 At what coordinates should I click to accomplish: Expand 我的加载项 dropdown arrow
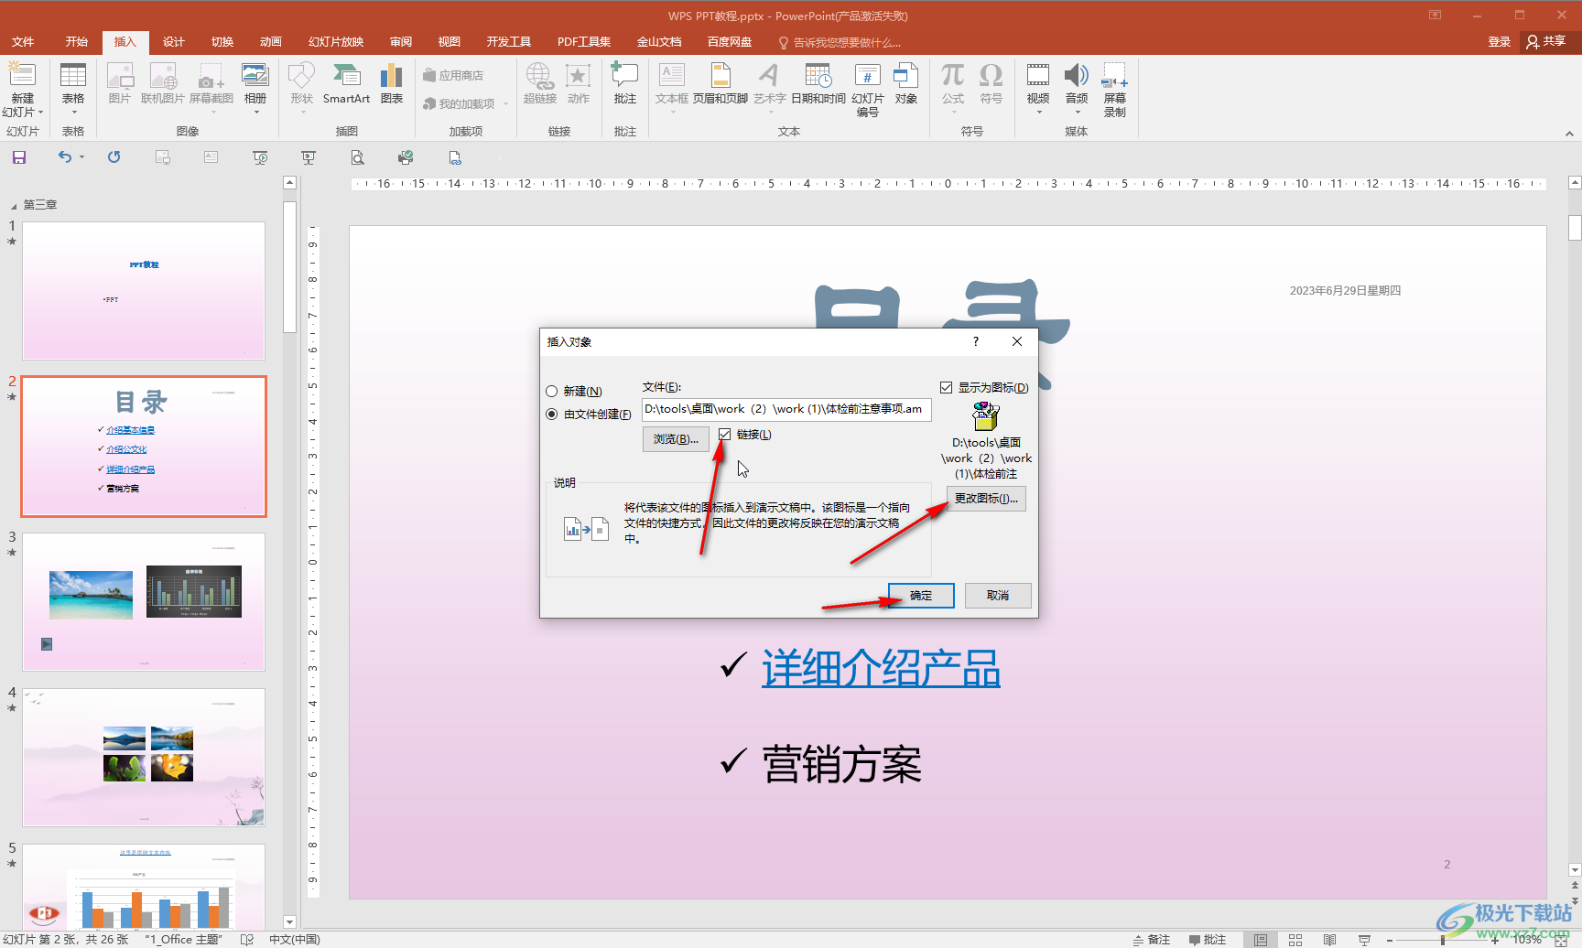pyautogui.click(x=505, y=104)
